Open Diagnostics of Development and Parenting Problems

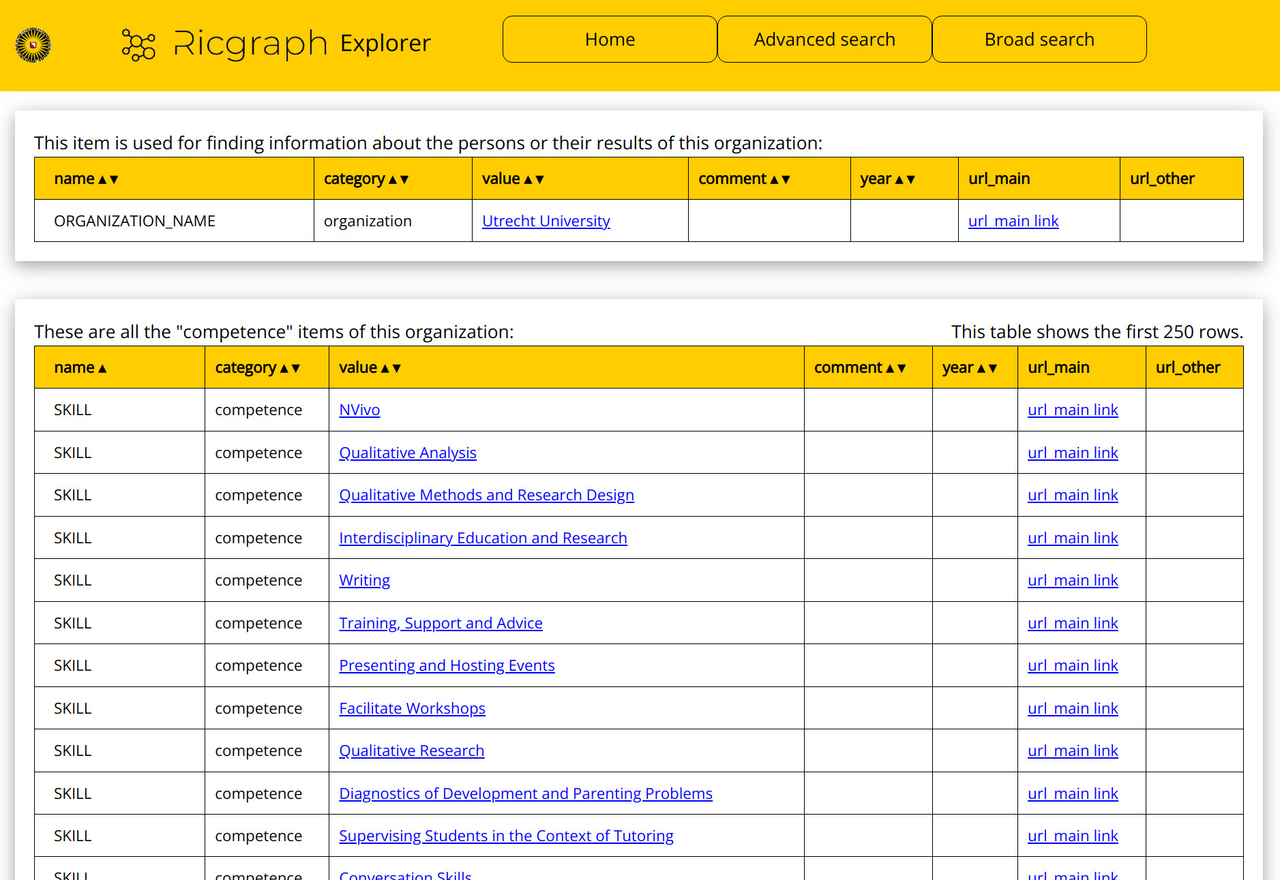click(x=525, y=793)
